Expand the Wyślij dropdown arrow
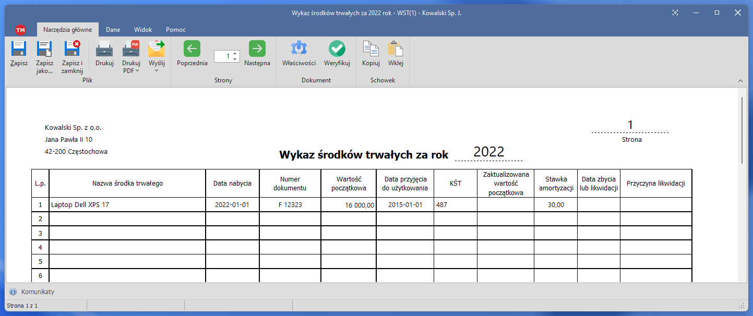753x316 pixels. pyautogui.click(x=157, y=70)
